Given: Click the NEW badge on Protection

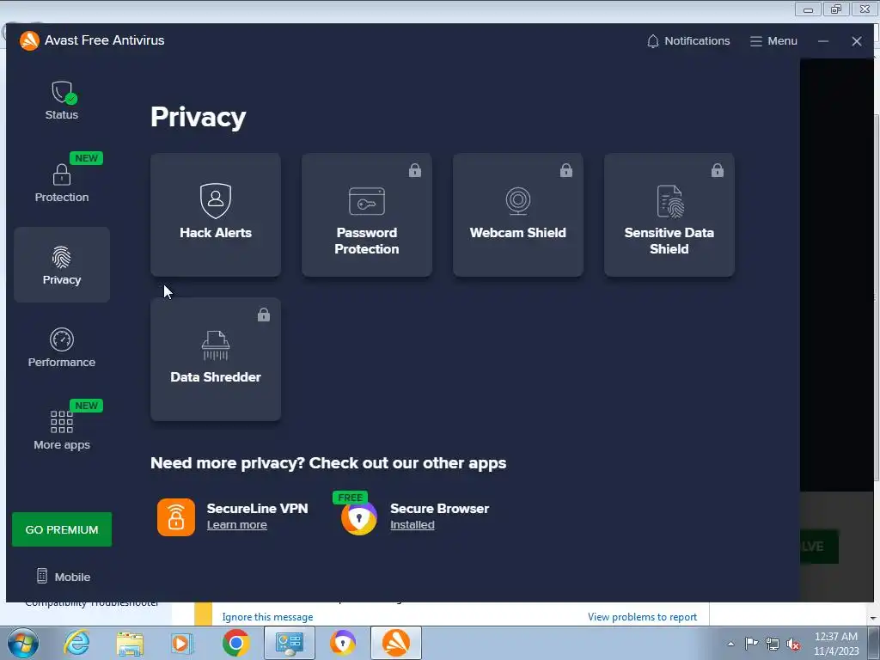Looking at the screenshot, I should click(87, 158).
